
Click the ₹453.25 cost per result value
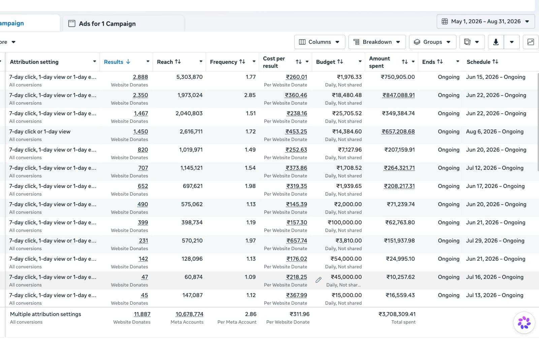[x=296, y=131]
